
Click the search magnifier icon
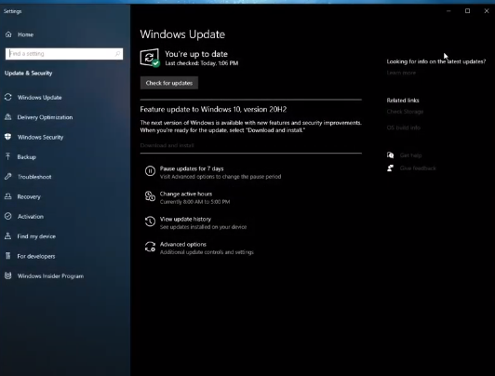(118, 54)
